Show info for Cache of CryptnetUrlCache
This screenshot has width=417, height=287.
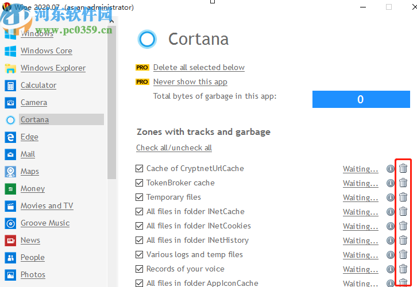click(x=390, y=169)
